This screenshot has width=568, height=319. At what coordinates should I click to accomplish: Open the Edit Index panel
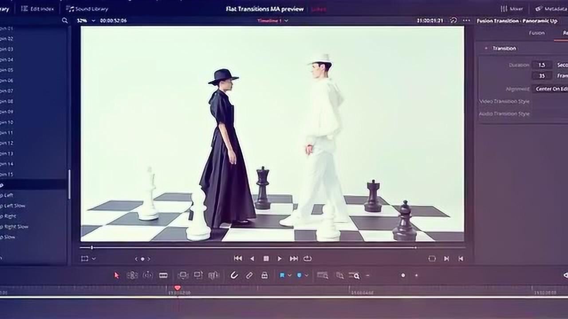click(x=37, y=9)
